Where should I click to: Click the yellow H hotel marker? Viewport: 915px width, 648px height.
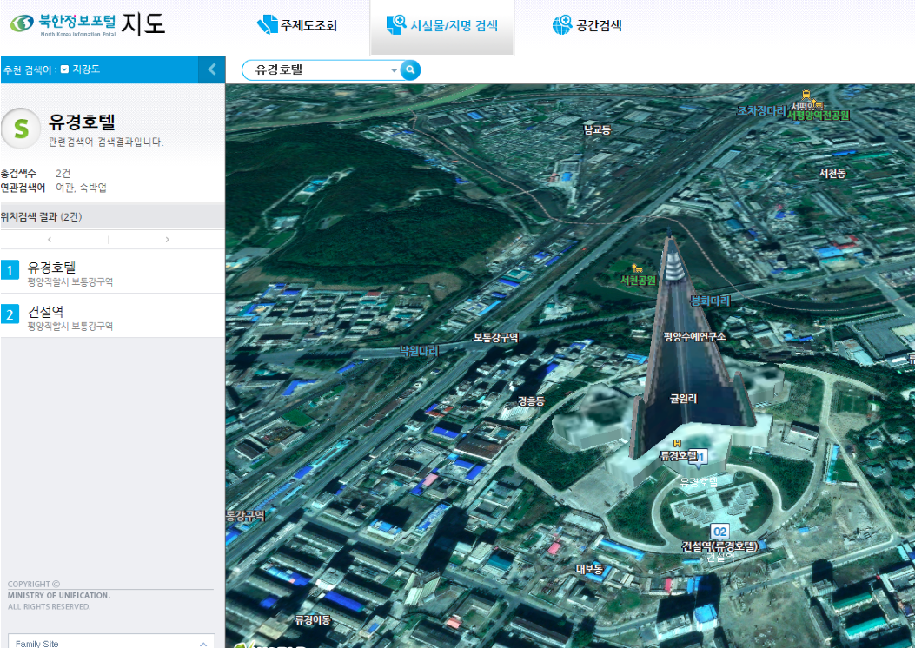click(x=677, y=444)
